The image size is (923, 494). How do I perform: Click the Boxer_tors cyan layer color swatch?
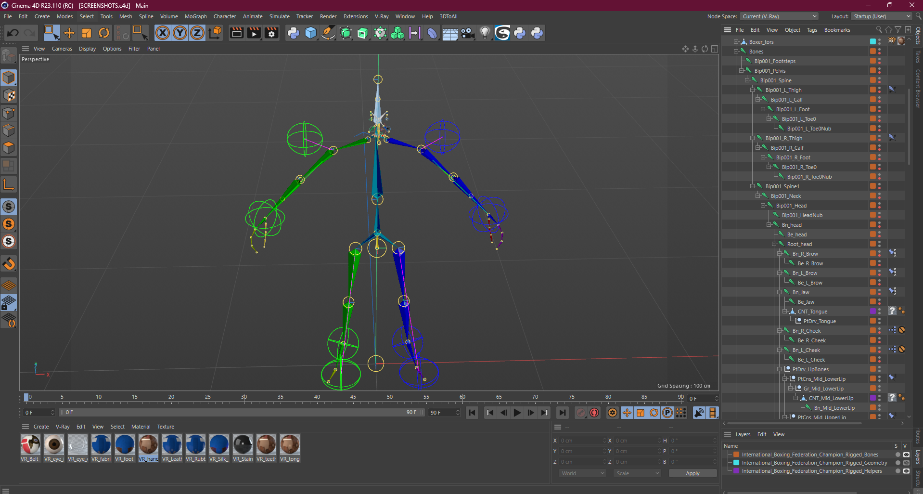(872, 42)
